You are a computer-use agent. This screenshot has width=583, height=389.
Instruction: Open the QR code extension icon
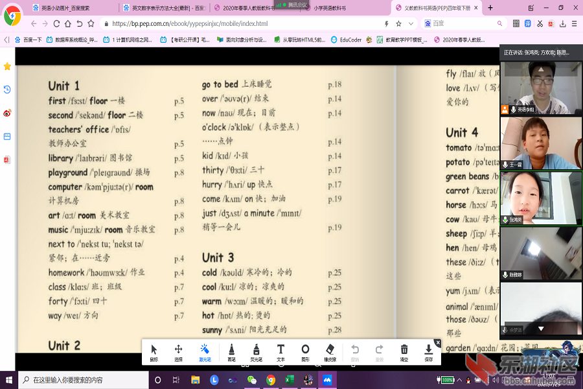(516, 23)
